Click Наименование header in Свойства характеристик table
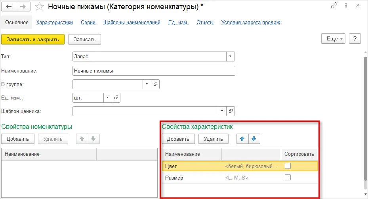Image resolution: width=368 pixels, height=199 pixels. [192, 154]
